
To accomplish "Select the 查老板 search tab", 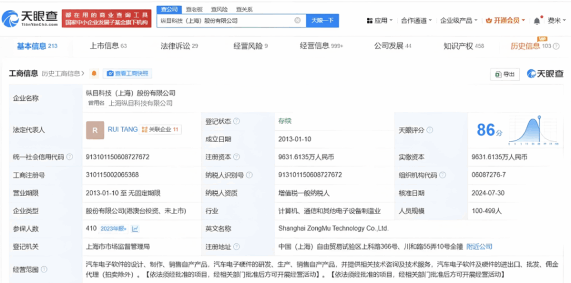I will point(194,9).
